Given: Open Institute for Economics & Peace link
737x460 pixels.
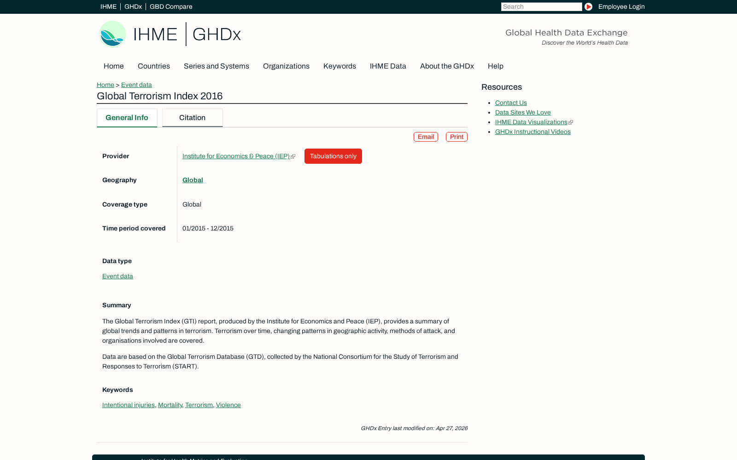Looking at the screenshot, I should point(236,156).
